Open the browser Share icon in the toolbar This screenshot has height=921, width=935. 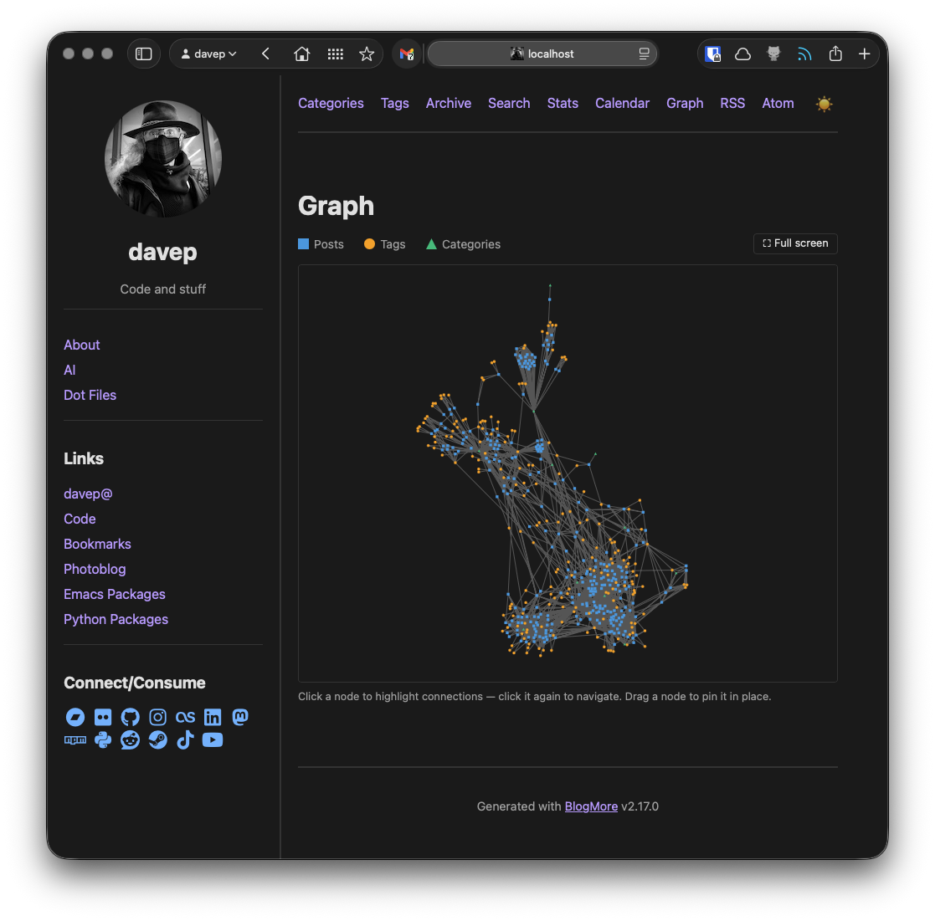point(835,53)
